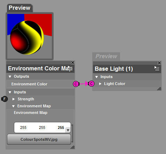Expand the Light Color parameter
Image resolution: width=166 pixels, height=154 pixels.
pyautogui.click(x=100, y=84)
